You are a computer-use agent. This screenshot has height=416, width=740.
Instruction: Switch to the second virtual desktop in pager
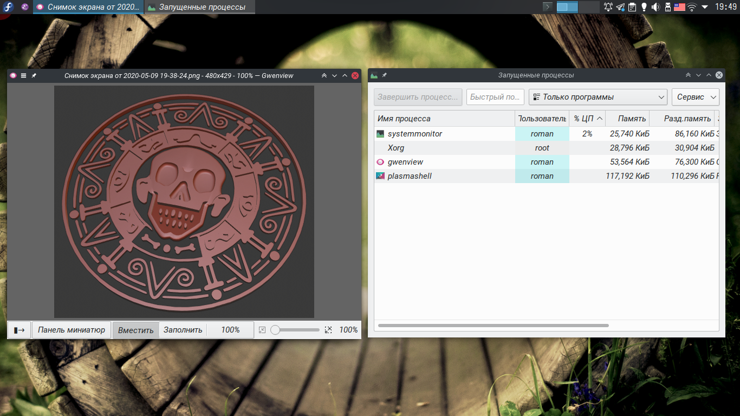point(589,7)
